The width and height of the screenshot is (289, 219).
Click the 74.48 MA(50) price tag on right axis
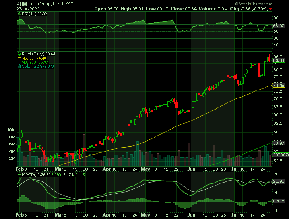[x=279, y=85]
